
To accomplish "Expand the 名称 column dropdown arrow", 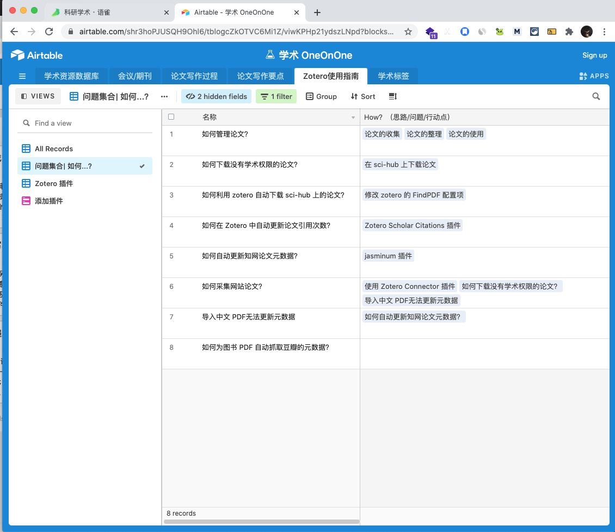I will (x=353, y=117).
